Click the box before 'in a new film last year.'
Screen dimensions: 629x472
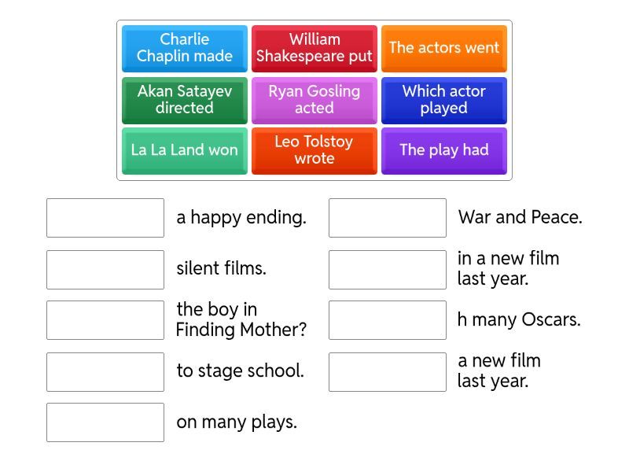coord(388,269)
